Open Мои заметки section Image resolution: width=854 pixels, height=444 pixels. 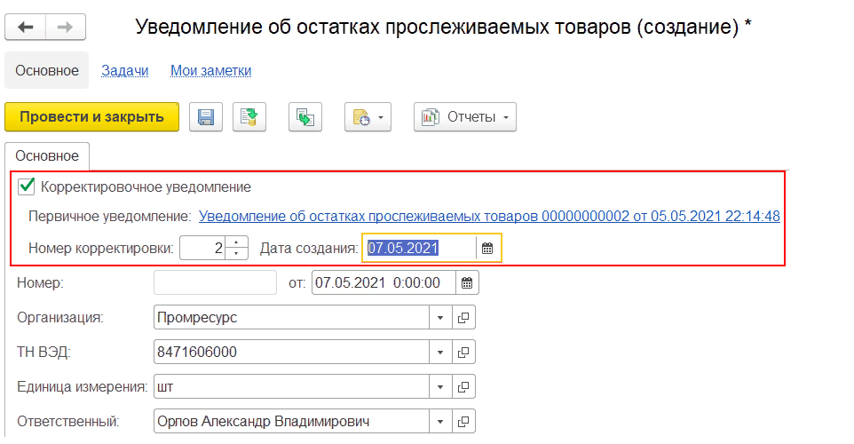pyautogui.click(x=210, y=70)
